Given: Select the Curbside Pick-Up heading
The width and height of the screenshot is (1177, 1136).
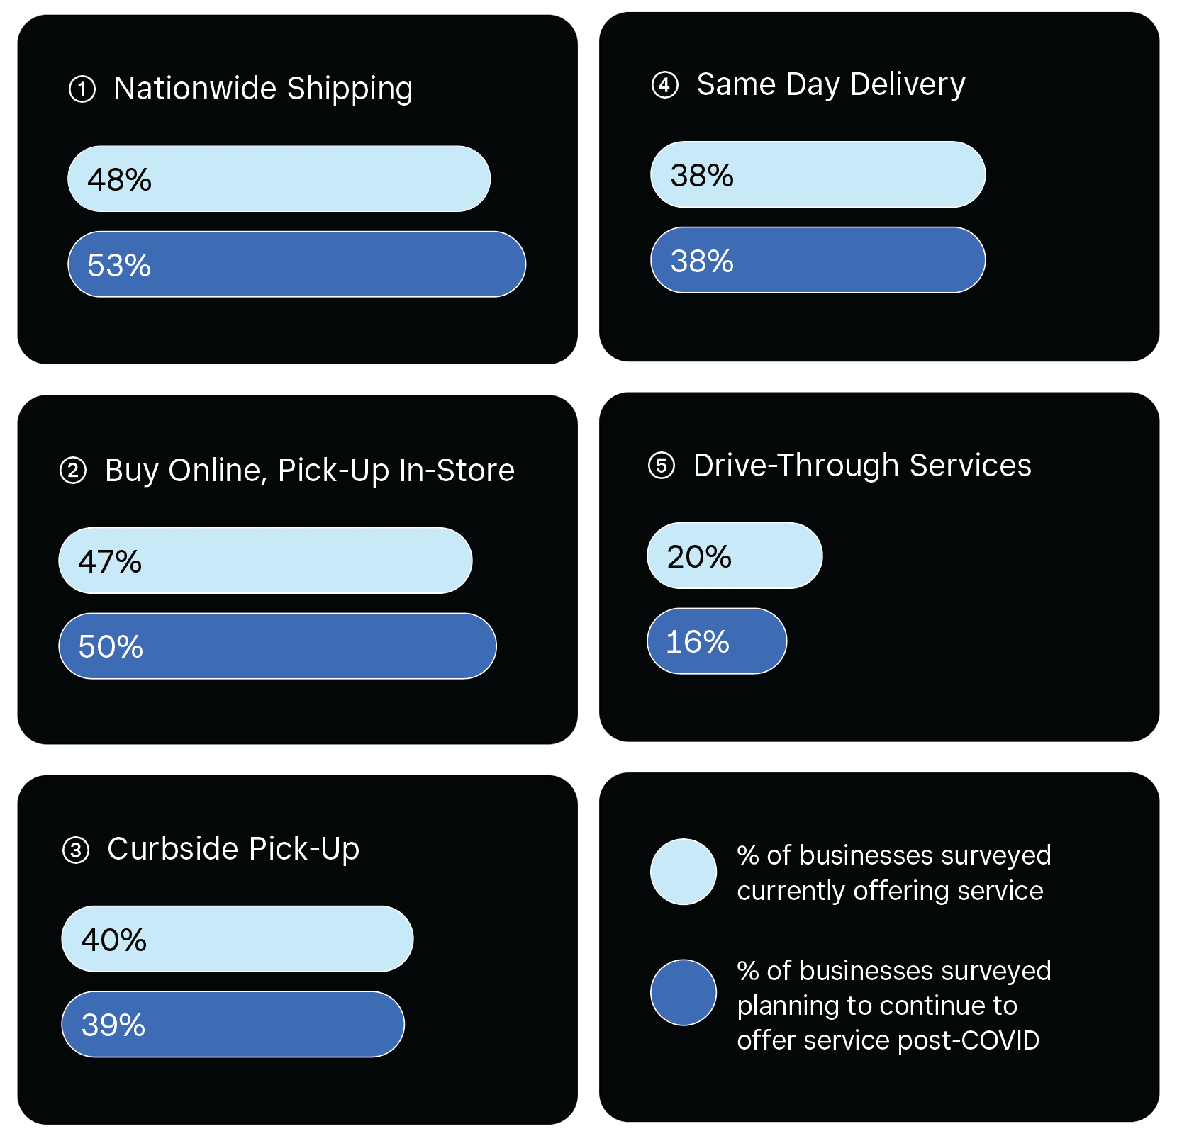Looking at the screenshot, I should point(233,849).
